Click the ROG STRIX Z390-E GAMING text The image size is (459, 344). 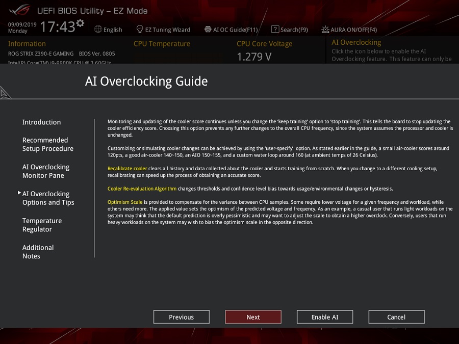pyautogui.click(x=41, y=54)
